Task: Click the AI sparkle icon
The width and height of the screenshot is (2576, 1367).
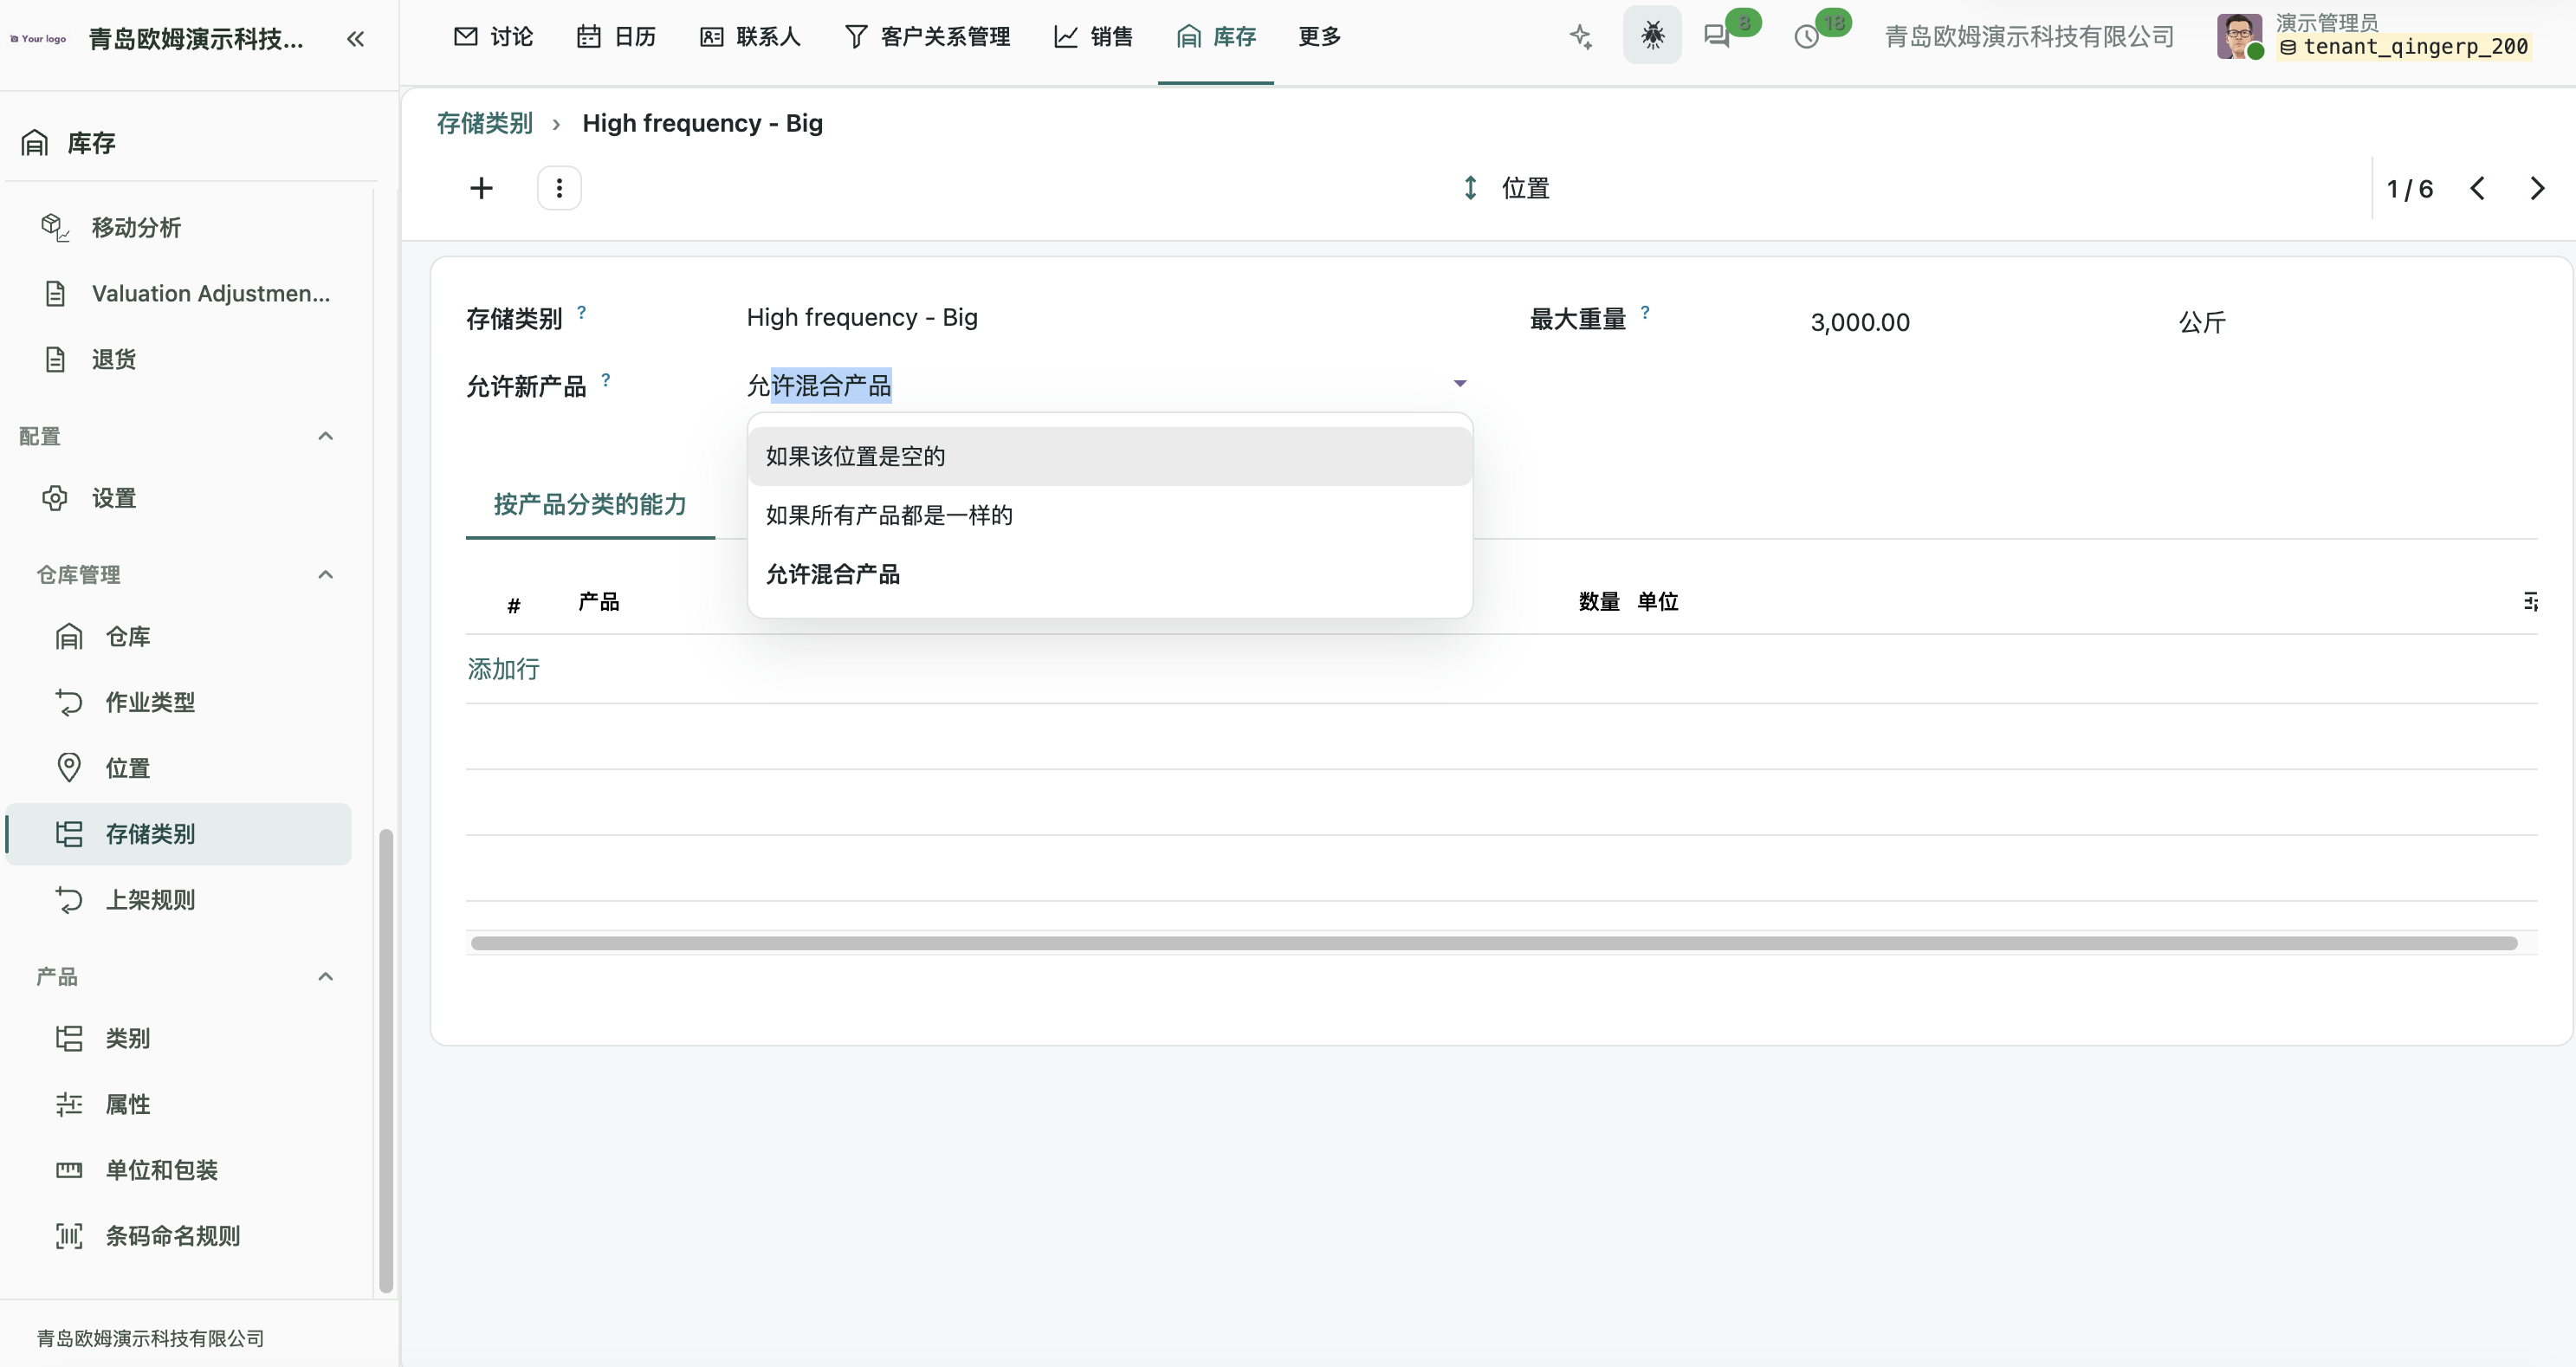Action: pyautogui.click(x=1581, y=37)
